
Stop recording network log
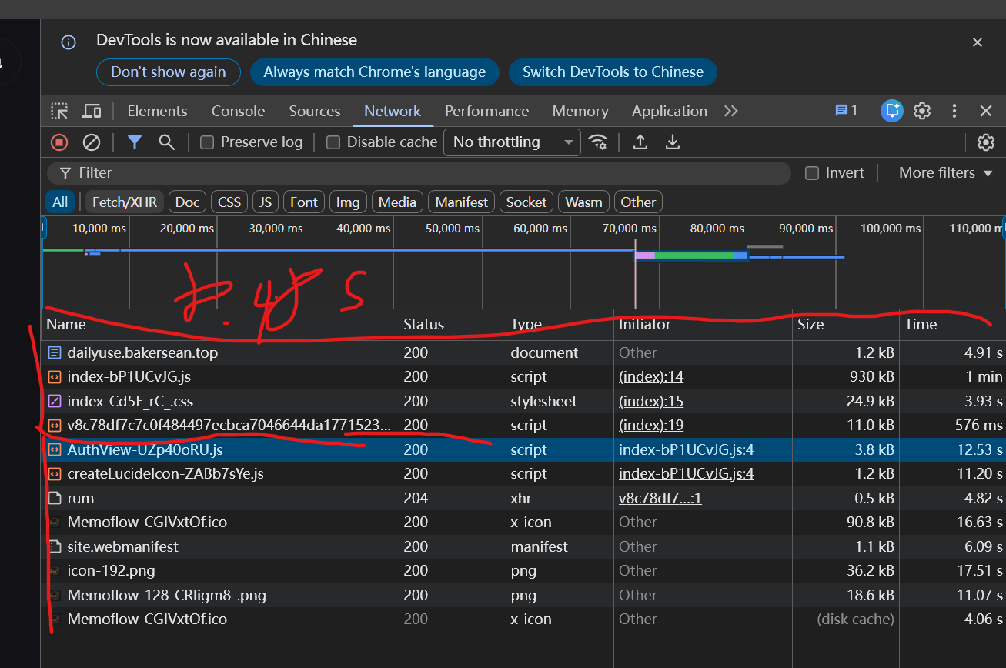coord(59,142)
